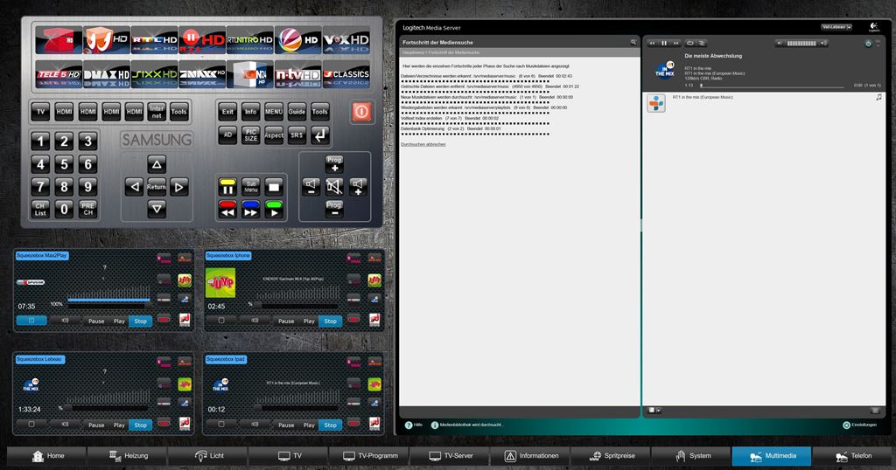Open the Licht tab
The height and width of the screenshot is (470, 896).
point(208,456)
